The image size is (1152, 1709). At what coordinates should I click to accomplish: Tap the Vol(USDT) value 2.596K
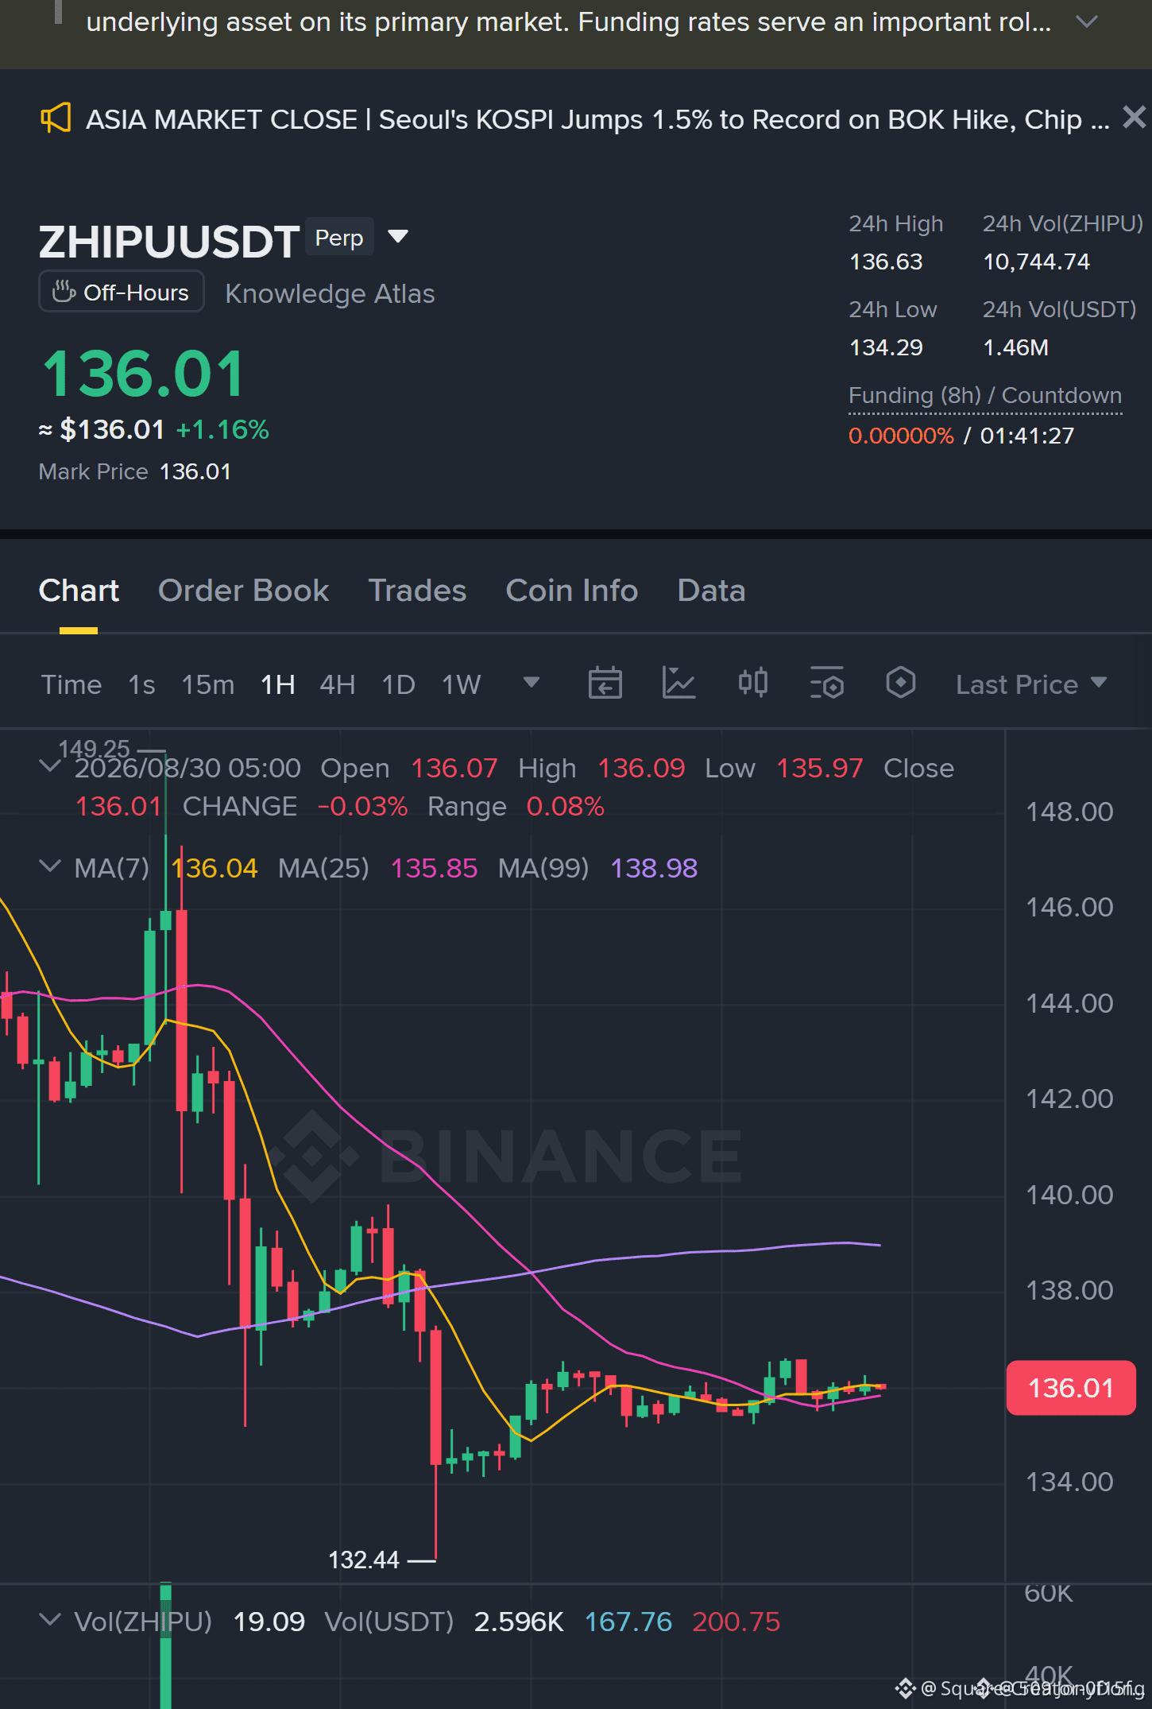[519, 1622]
